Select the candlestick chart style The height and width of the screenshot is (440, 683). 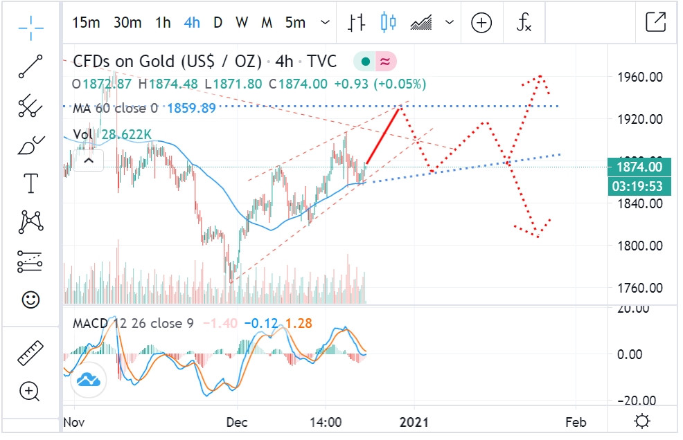tap(388, 23)
